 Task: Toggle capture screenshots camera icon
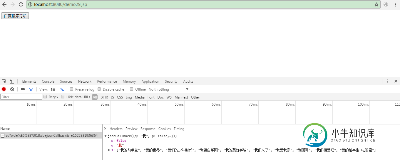23,89
